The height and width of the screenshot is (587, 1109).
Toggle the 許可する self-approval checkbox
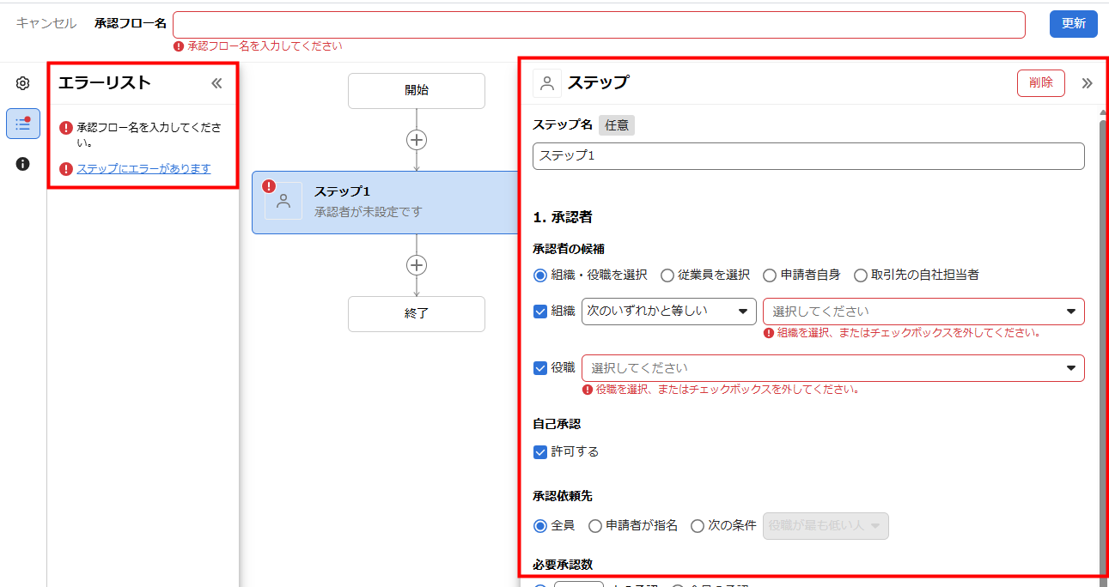540,451
